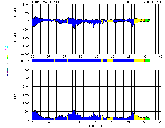Image resolution: width=165 pixels, height=128 pixels.
Task: Select the 'AE[nT]' axis label
Action: [15, 95]
